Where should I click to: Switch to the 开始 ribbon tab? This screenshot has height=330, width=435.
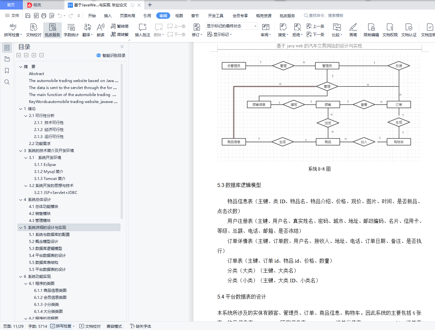(x=92, y=16)
